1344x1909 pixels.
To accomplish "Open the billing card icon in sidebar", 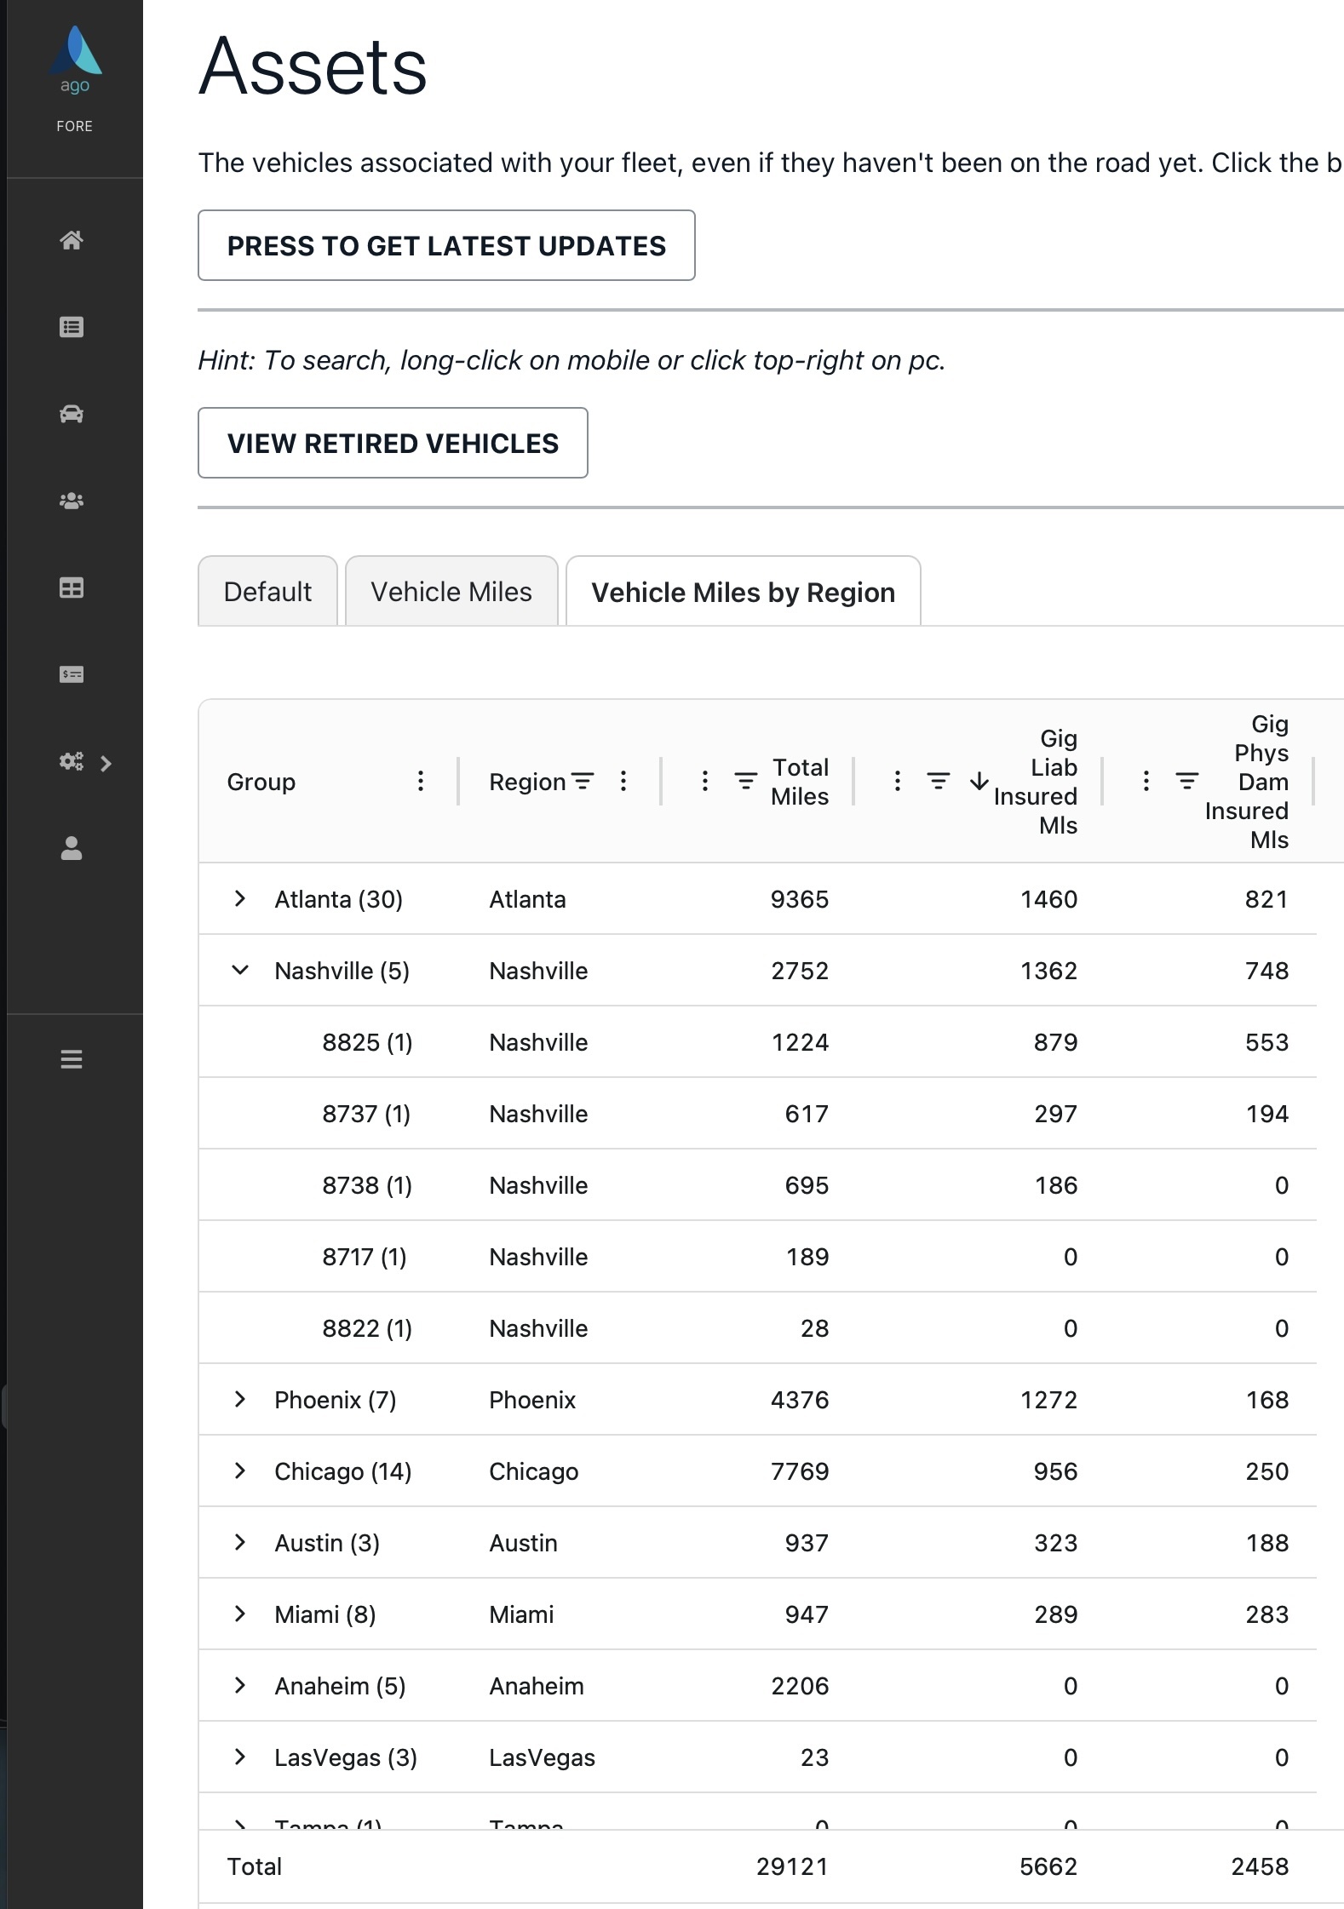I will click(x=72, y=674).
